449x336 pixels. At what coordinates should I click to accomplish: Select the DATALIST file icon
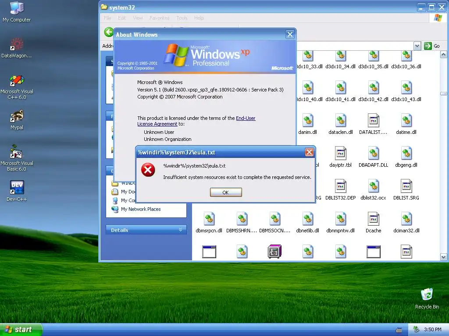[373, 121]
